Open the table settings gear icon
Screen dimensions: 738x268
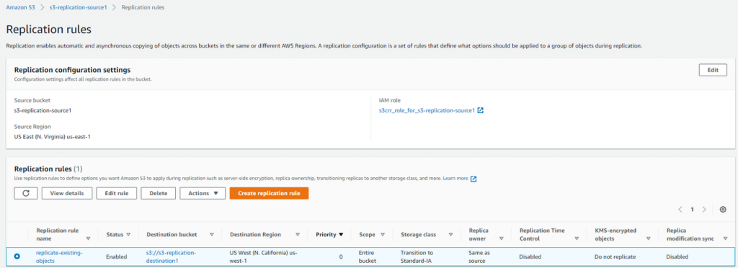723,210
